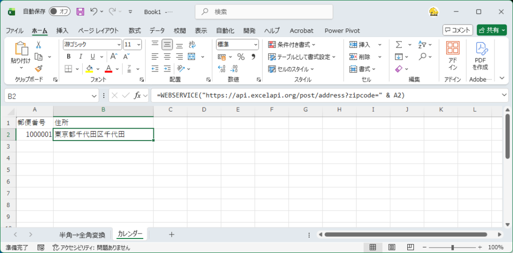Image resolution: width=513 pixels, height=253 pixels.
Task: Toggle the AutoSave switch
Action: (x=61, y=11)
